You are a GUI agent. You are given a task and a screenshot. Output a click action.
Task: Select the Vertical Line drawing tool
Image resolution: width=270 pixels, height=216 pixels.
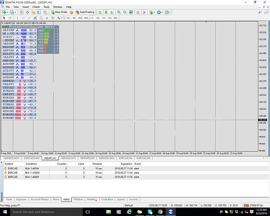(17, 18)
